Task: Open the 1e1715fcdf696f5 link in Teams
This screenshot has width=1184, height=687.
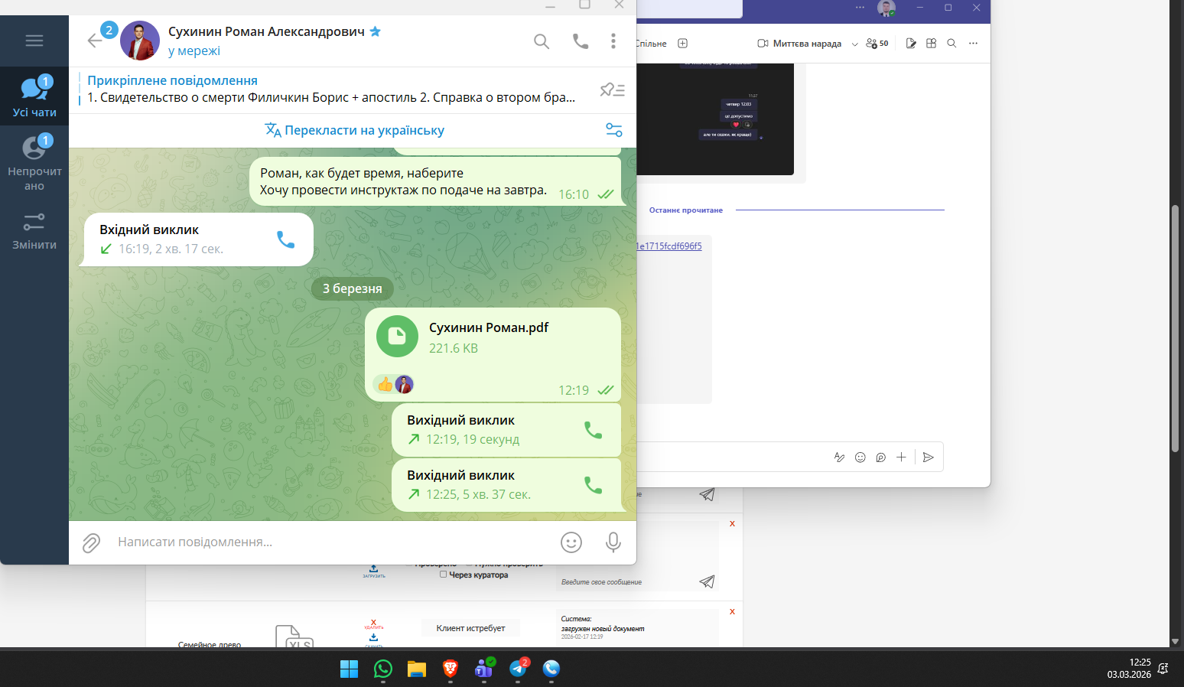Action: point(669,246)
